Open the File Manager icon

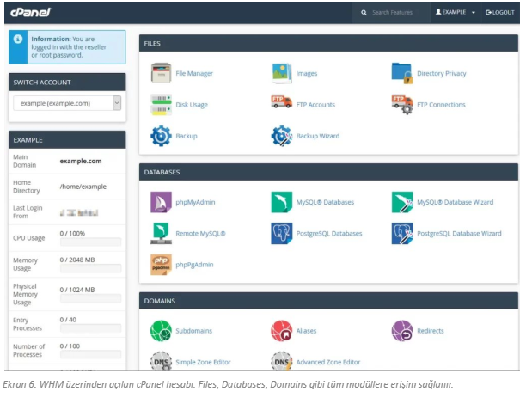click(161, 73)
